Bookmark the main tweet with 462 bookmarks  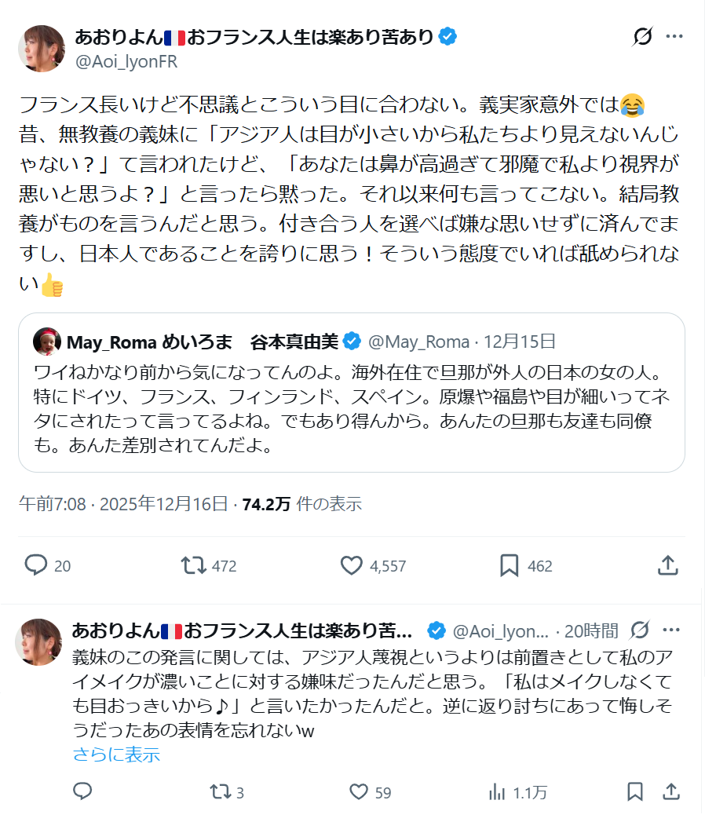coord(509,565)
